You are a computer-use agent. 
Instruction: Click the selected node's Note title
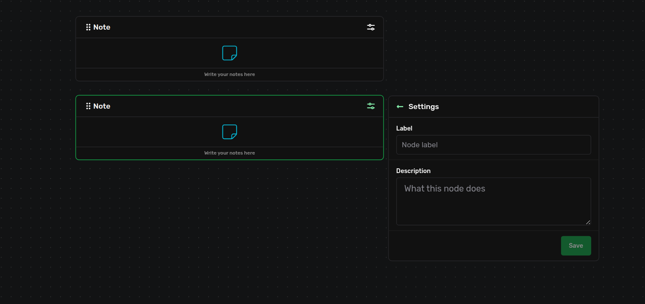coord(102,106)
